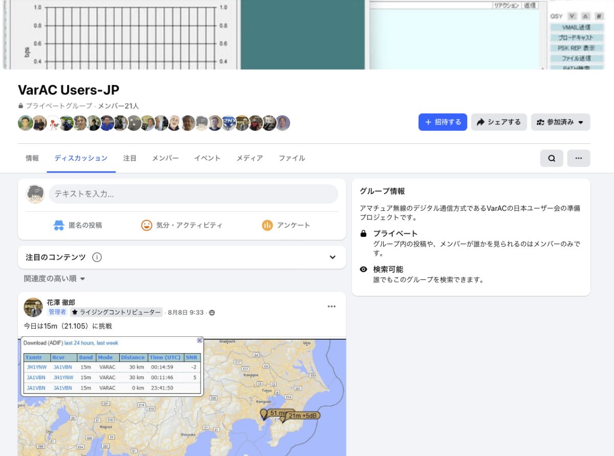Click the ブロードキャスト button in cover image
The image size is (614, 456).
click(576, 37)
